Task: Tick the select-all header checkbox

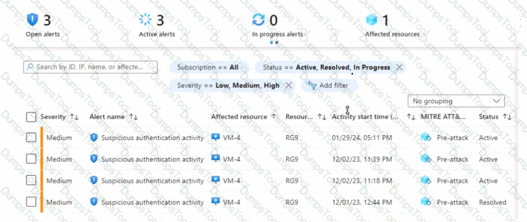Action: (x=31, y=117)
